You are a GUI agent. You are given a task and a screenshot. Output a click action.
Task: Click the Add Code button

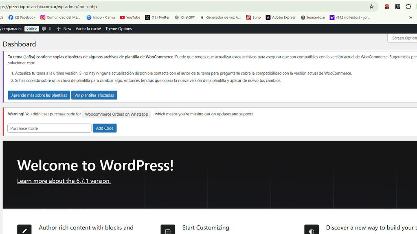105,128
